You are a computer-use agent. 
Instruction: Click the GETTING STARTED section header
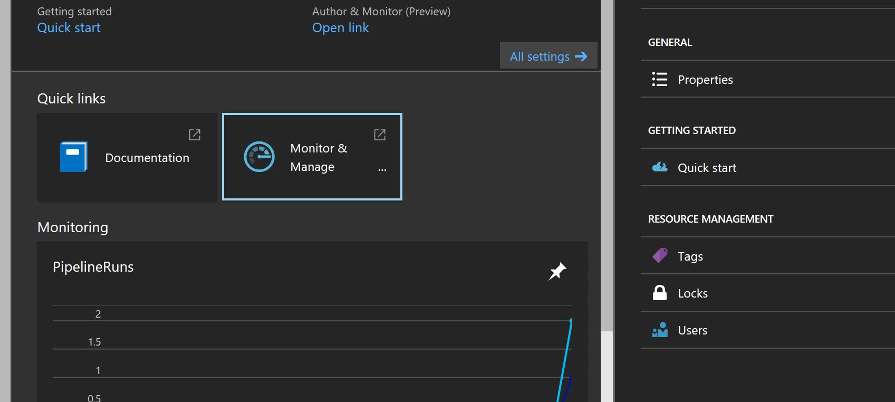pos(692,130)
